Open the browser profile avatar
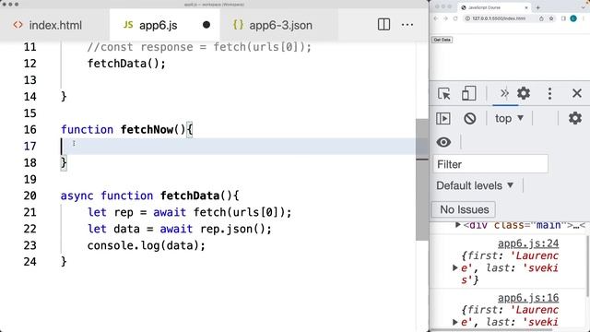590x332 pixels. point(573,18)
